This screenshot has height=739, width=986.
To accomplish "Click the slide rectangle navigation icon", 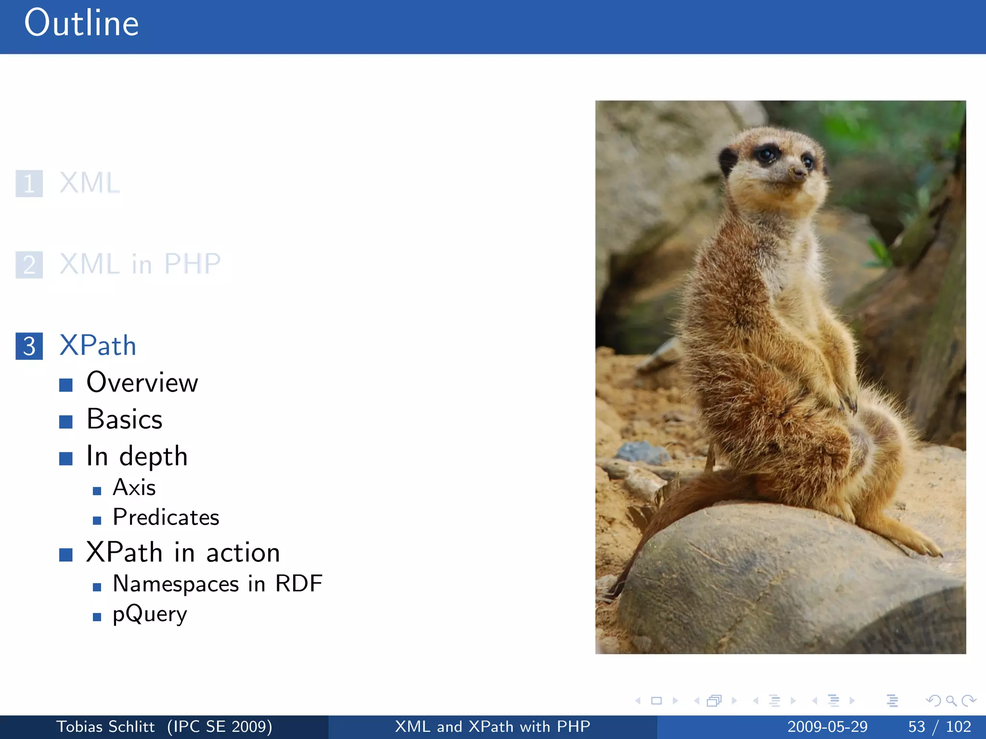I will (656, 701).
